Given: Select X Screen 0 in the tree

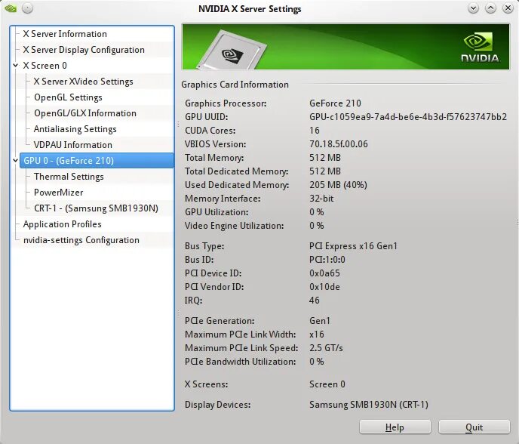Looking at the screenshot, I should (x=45, y=66).
